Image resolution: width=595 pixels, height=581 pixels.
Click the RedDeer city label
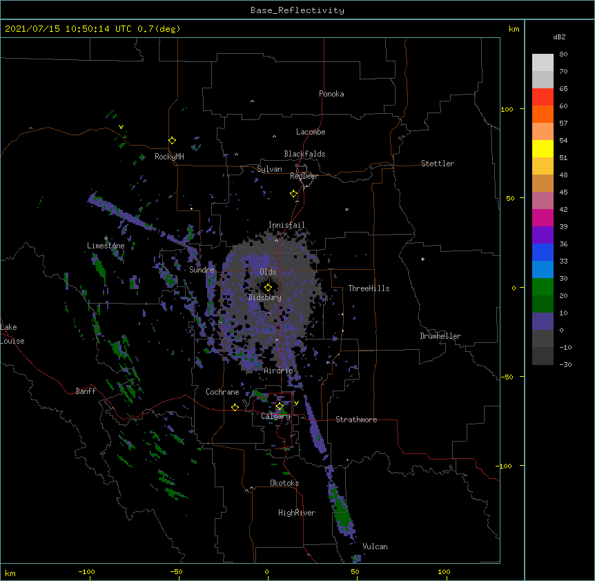click(304, 176)
